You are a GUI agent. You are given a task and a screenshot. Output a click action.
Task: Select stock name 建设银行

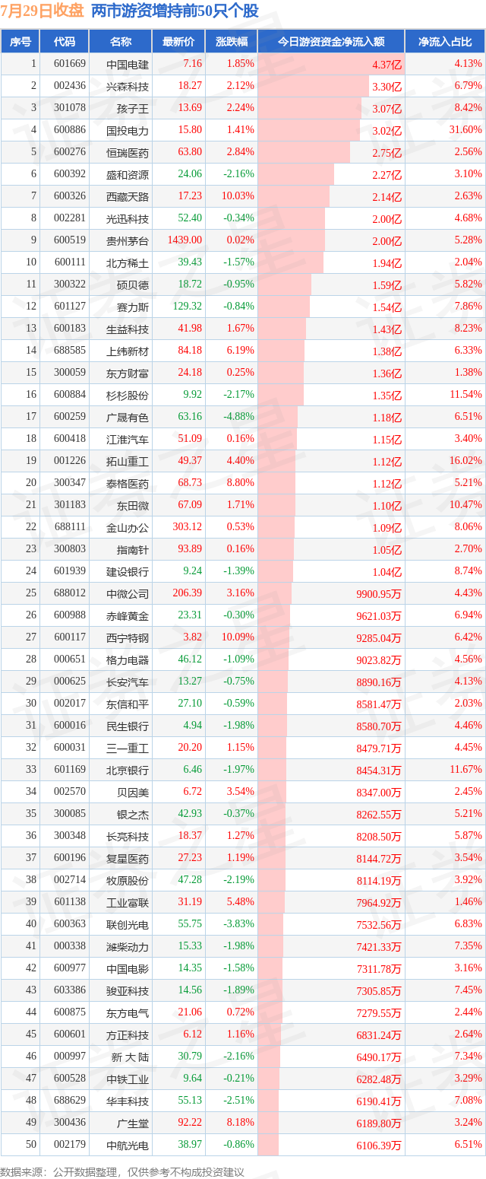pos(128,572)
